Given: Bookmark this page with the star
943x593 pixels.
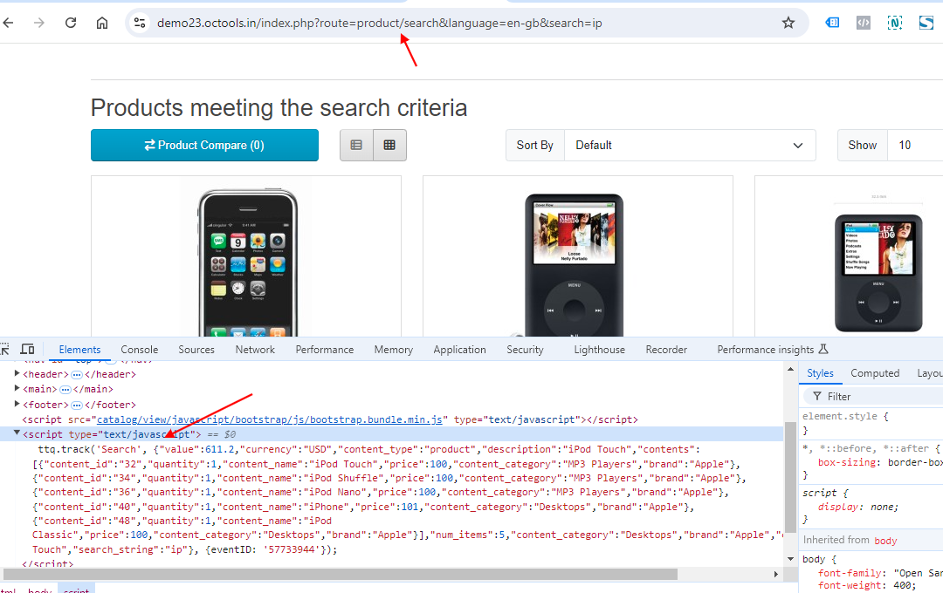Looking at the screenshot, I should pyautogui.click(x=788, y=23).
